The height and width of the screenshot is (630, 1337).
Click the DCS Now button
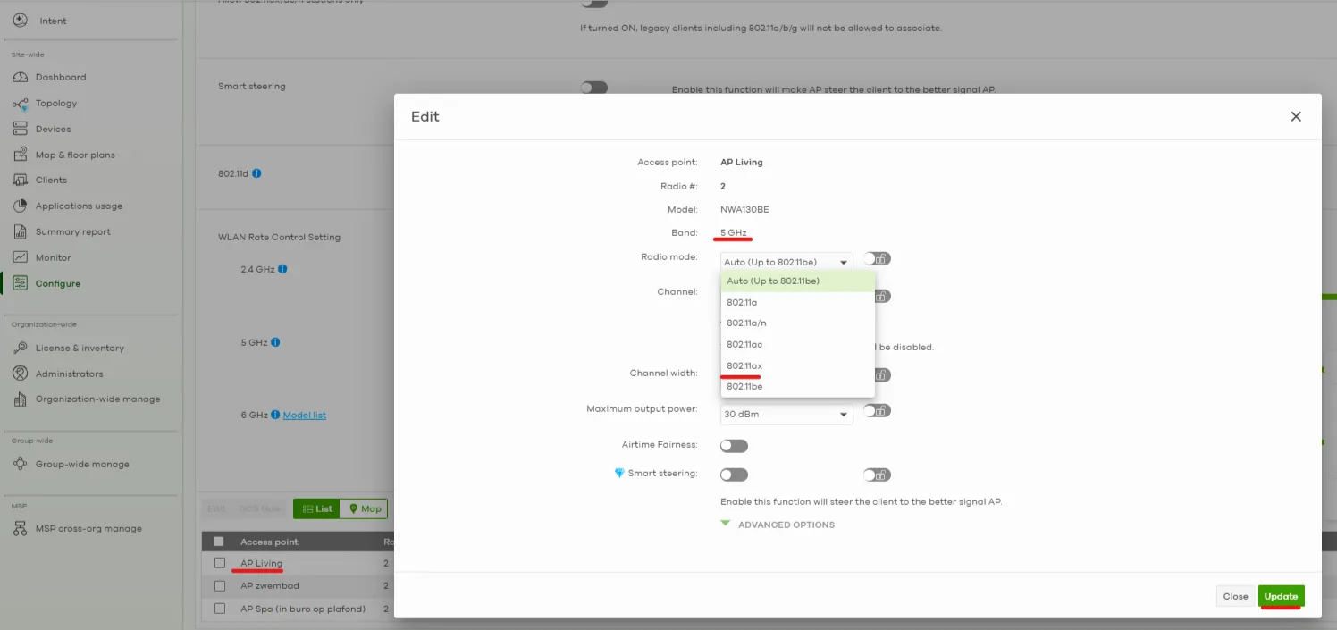(x=260, y=508)
